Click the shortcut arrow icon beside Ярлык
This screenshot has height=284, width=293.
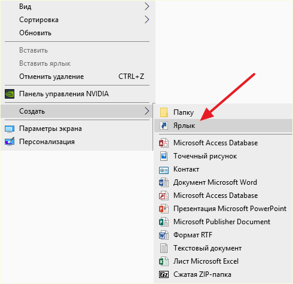pyautogui.click(x=164, y=126)
